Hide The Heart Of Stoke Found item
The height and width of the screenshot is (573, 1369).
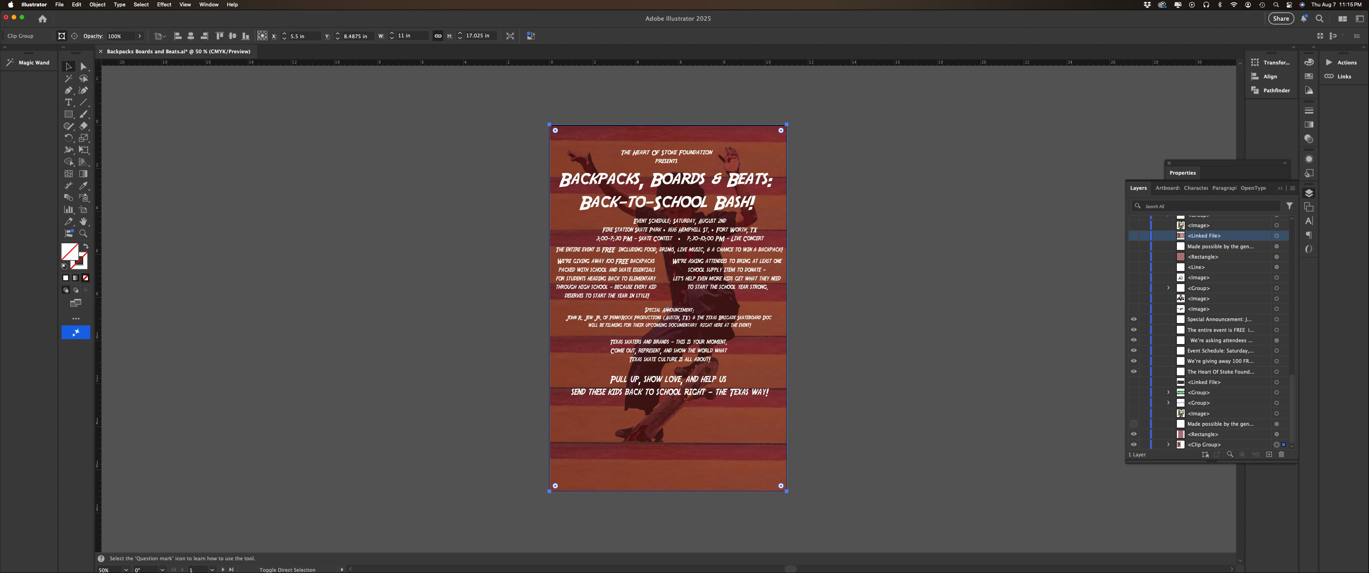coord(1133,372)
